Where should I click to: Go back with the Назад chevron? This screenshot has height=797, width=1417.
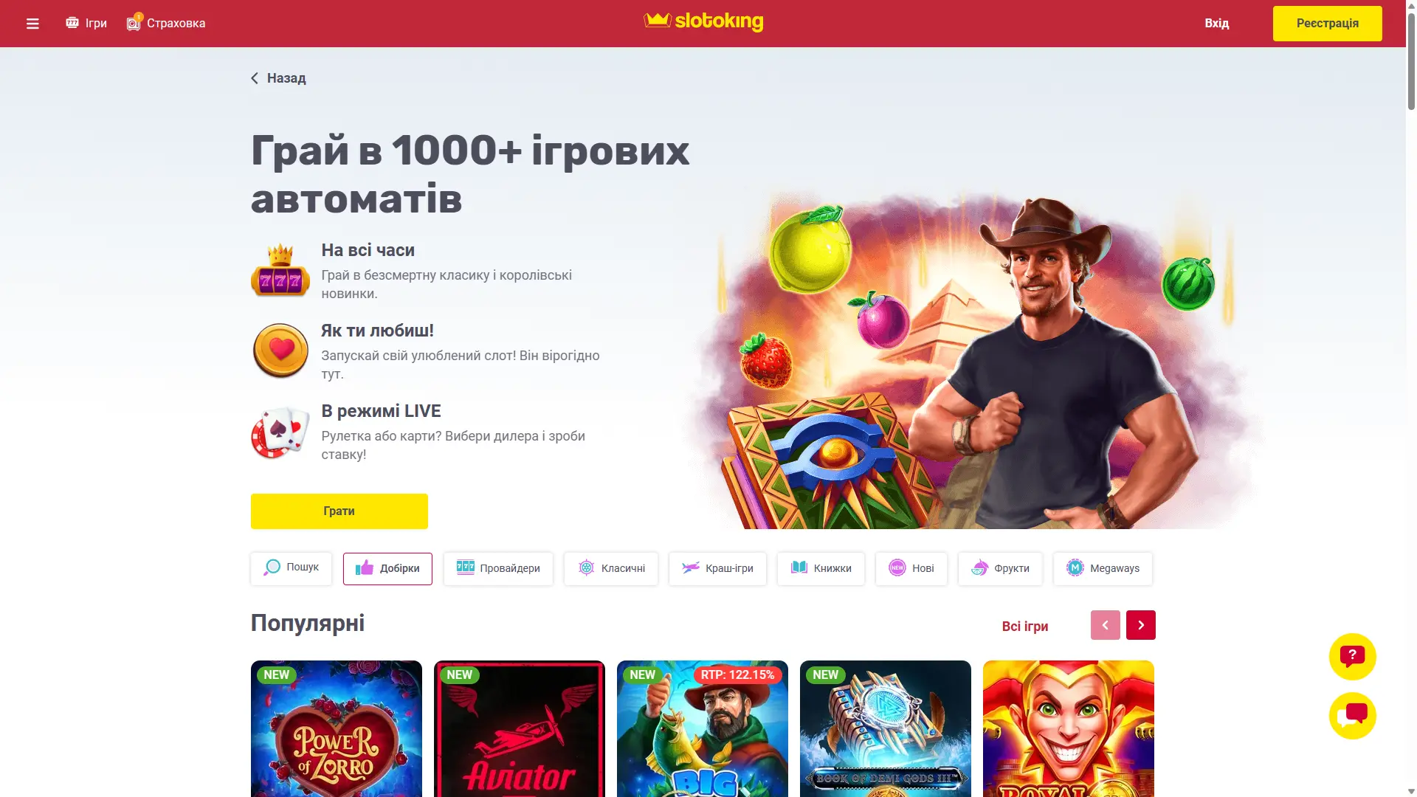255,78
